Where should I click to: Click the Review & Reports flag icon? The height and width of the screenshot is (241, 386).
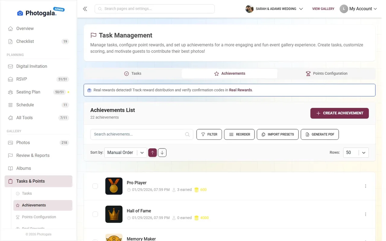click(x=11, y=155)
